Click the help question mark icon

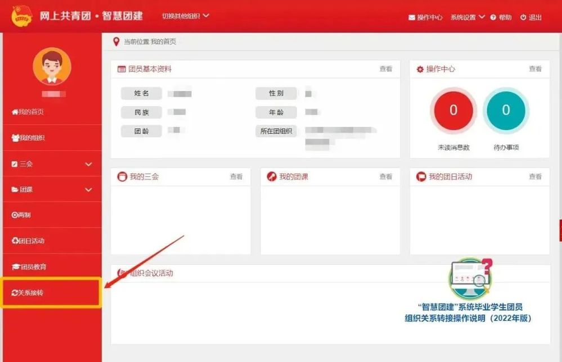pyautogui.click(x=493, y=17)
